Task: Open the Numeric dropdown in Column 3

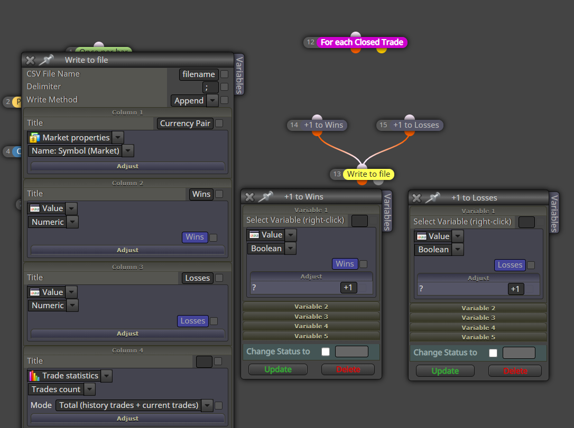Action: 72,305
